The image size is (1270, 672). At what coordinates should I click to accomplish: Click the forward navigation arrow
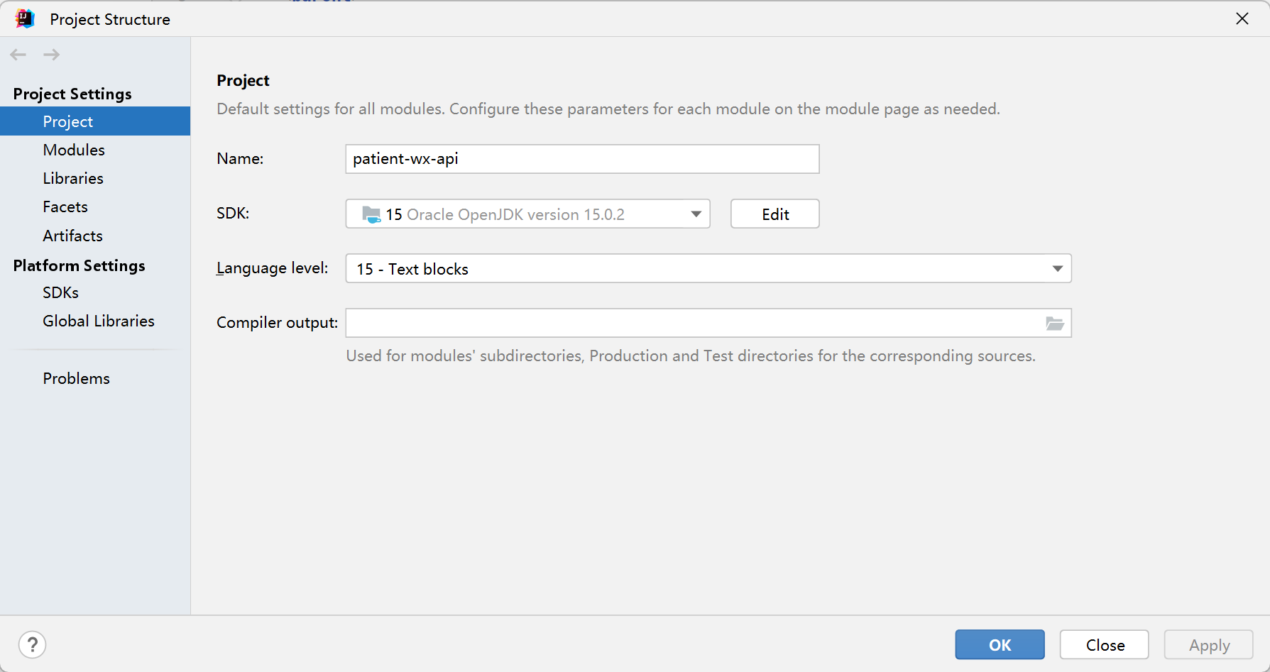[51, 55]
